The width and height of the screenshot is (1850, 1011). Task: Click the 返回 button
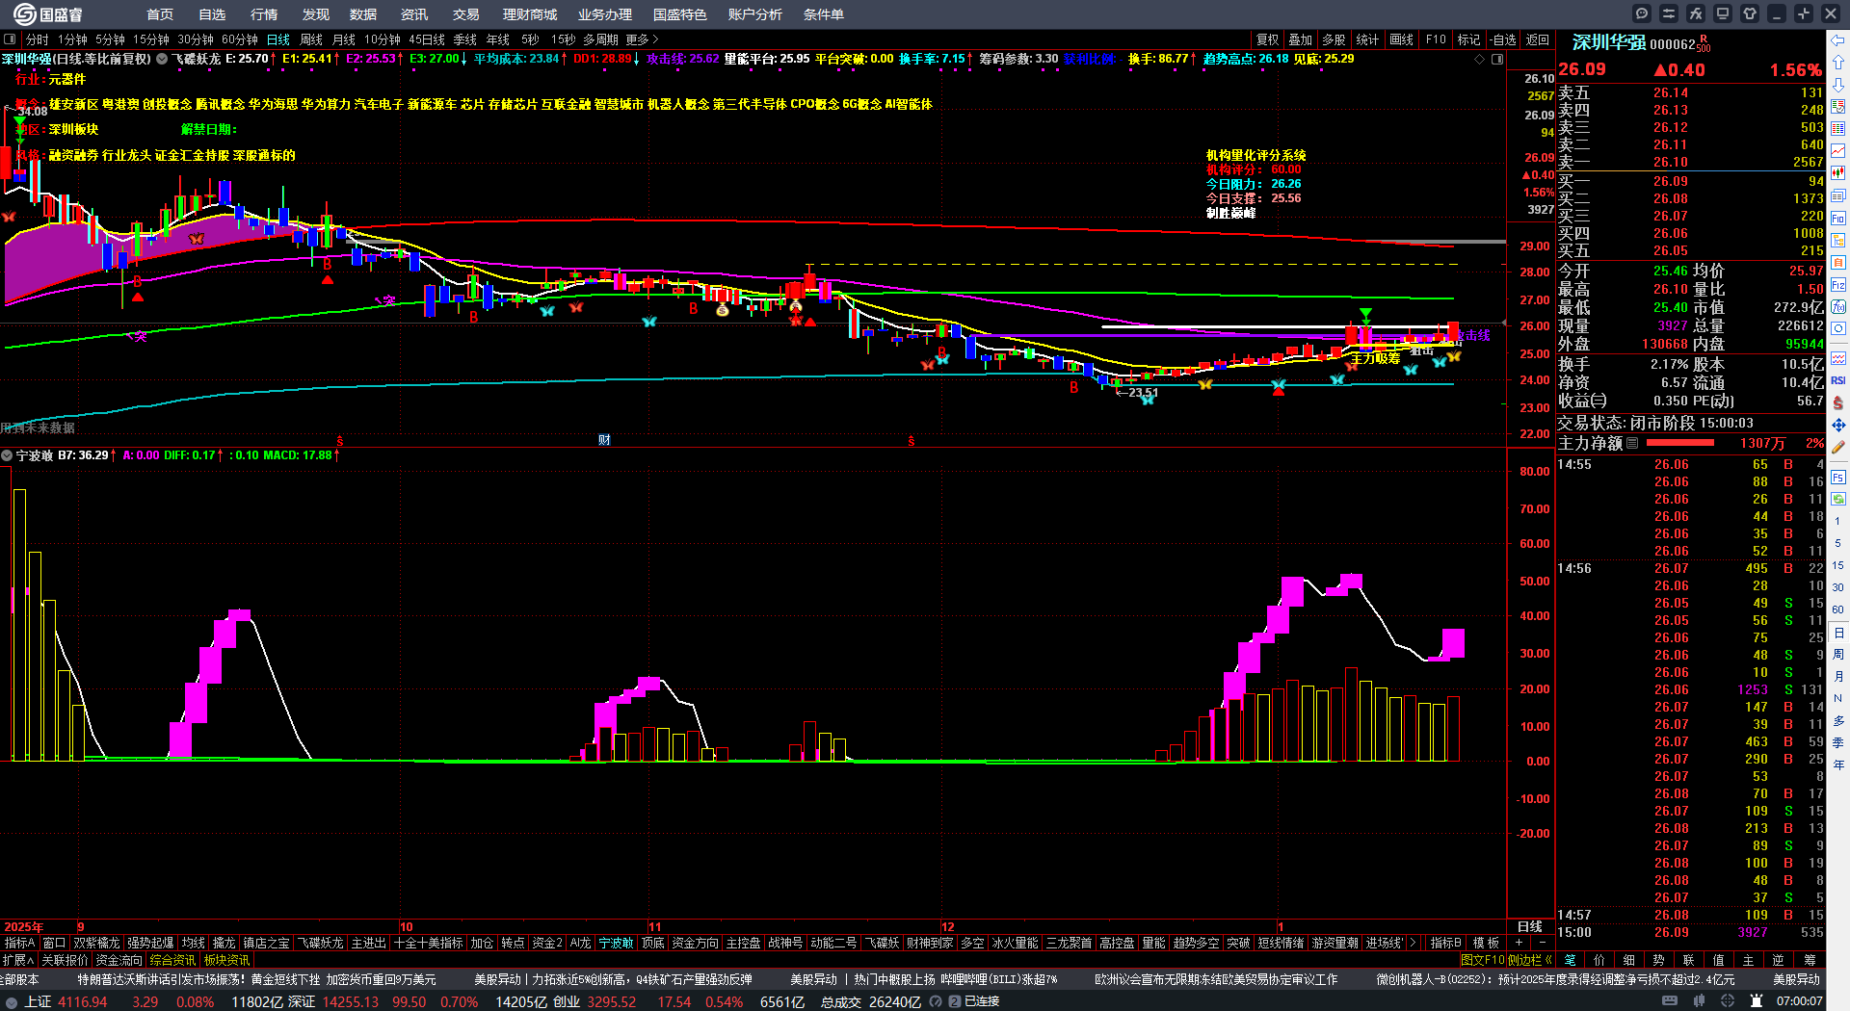click(1538, 39)
